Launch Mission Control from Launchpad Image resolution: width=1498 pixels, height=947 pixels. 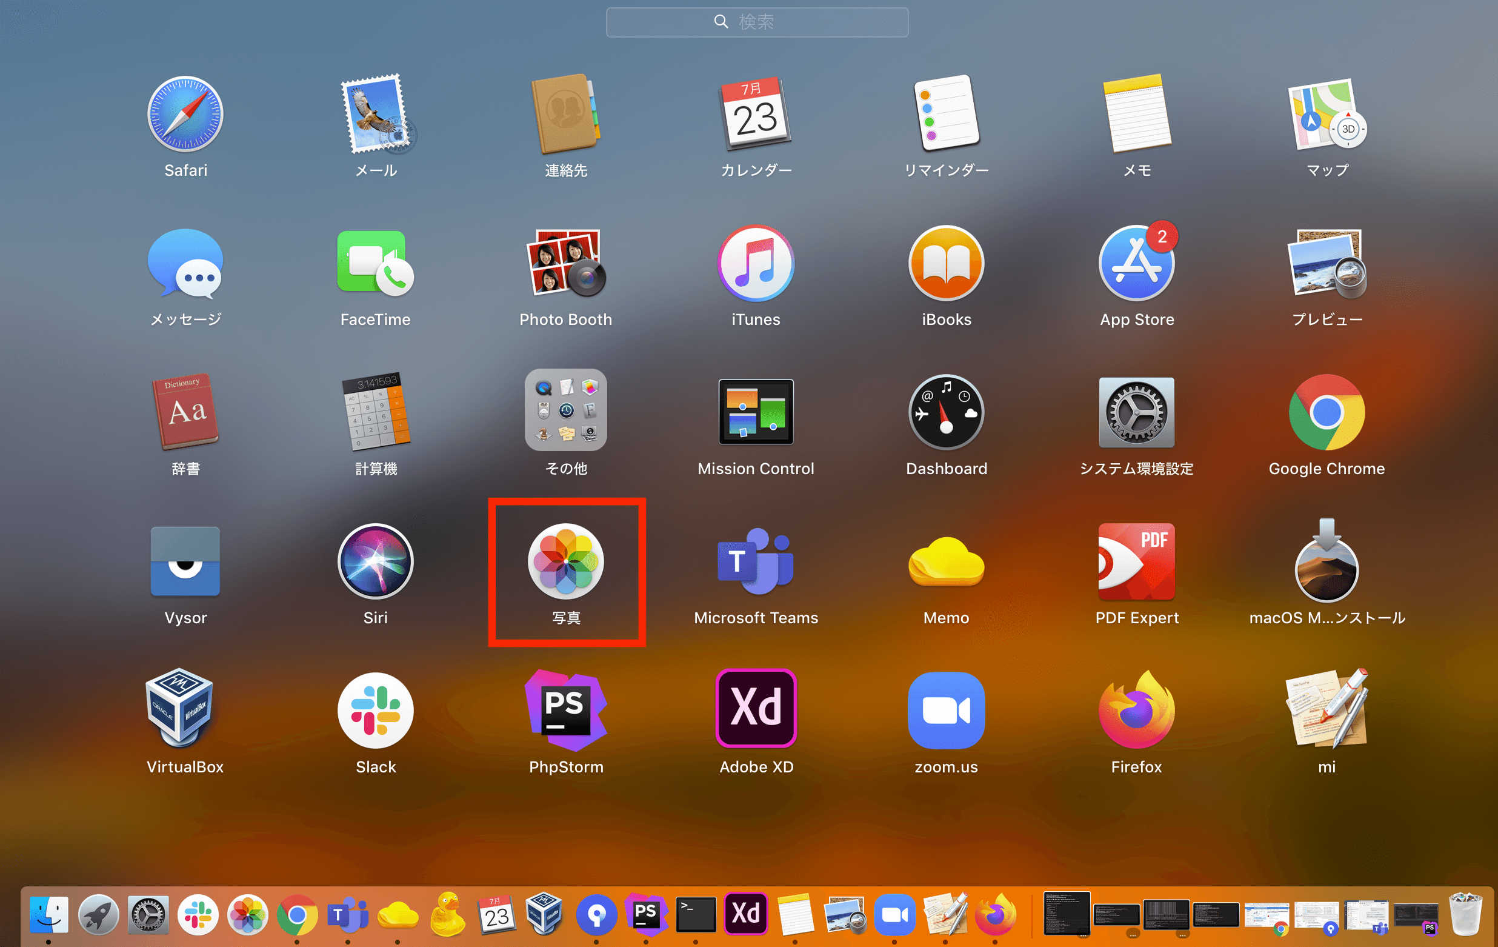point(755,412)
